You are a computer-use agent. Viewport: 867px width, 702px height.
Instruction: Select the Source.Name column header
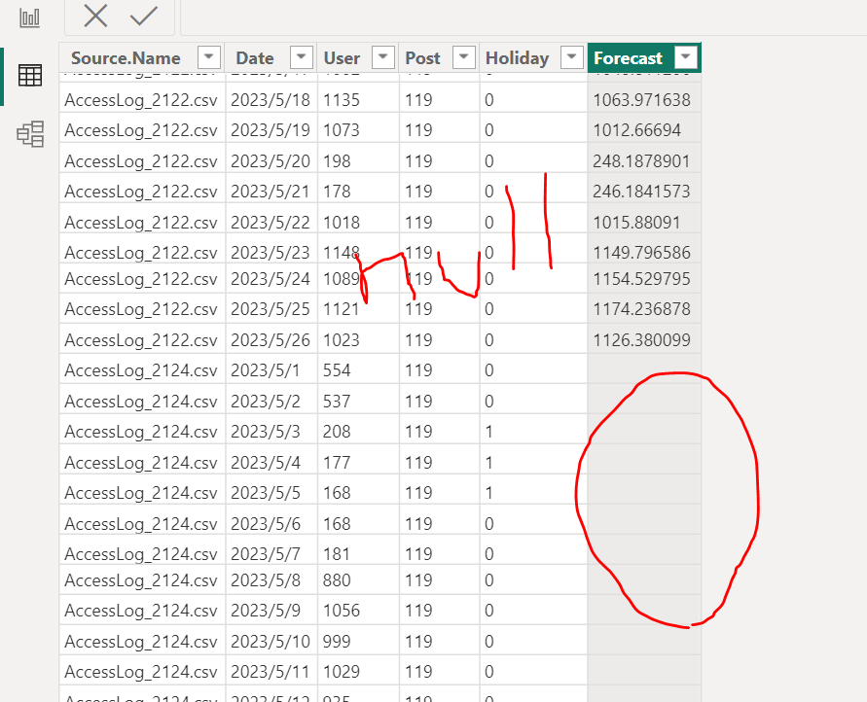tap(126, 58)
